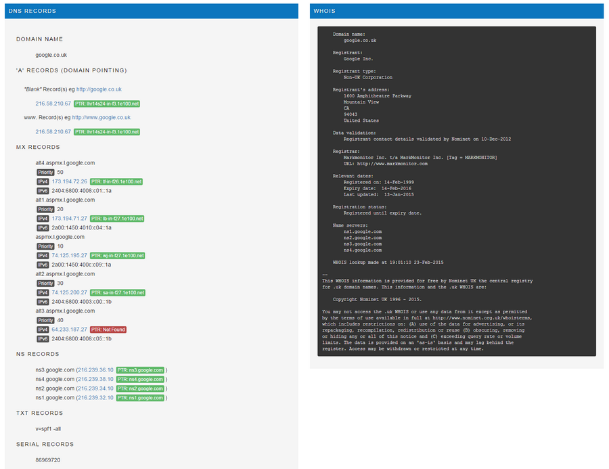The height and width of the screenshot is (469, 609).
Task: Click www record PTR lhr14s24 green badge
Action: [107, 132]
